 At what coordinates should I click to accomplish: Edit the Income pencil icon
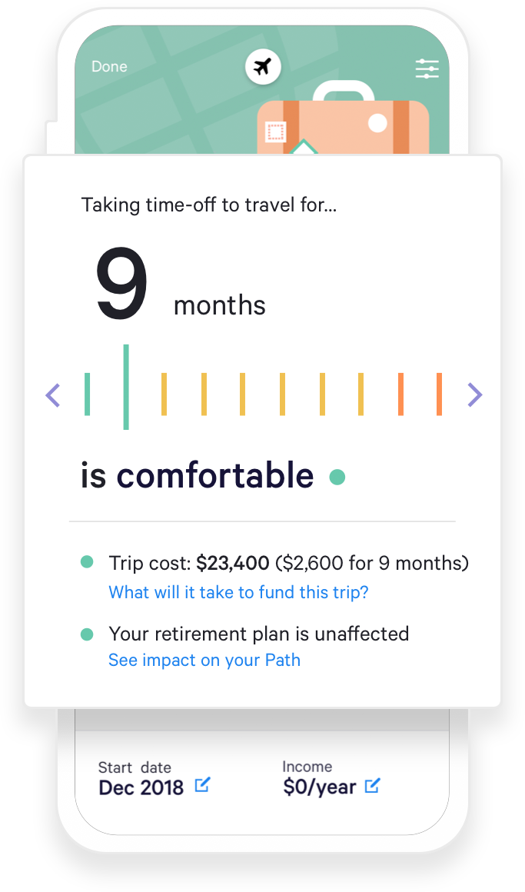(372, 785)
